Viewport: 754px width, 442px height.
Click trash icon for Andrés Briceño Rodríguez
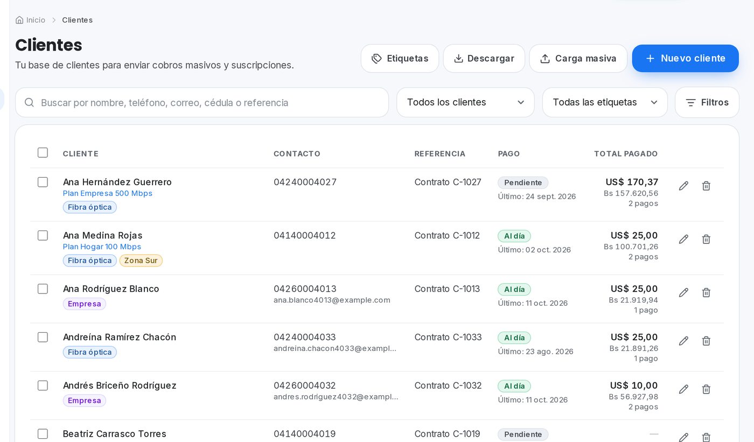(706, 389)
